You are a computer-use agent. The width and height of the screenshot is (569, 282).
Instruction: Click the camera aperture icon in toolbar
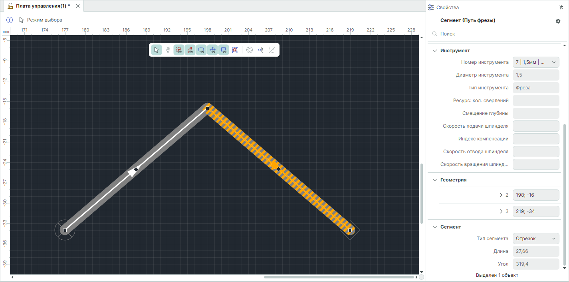pos(250,50)
